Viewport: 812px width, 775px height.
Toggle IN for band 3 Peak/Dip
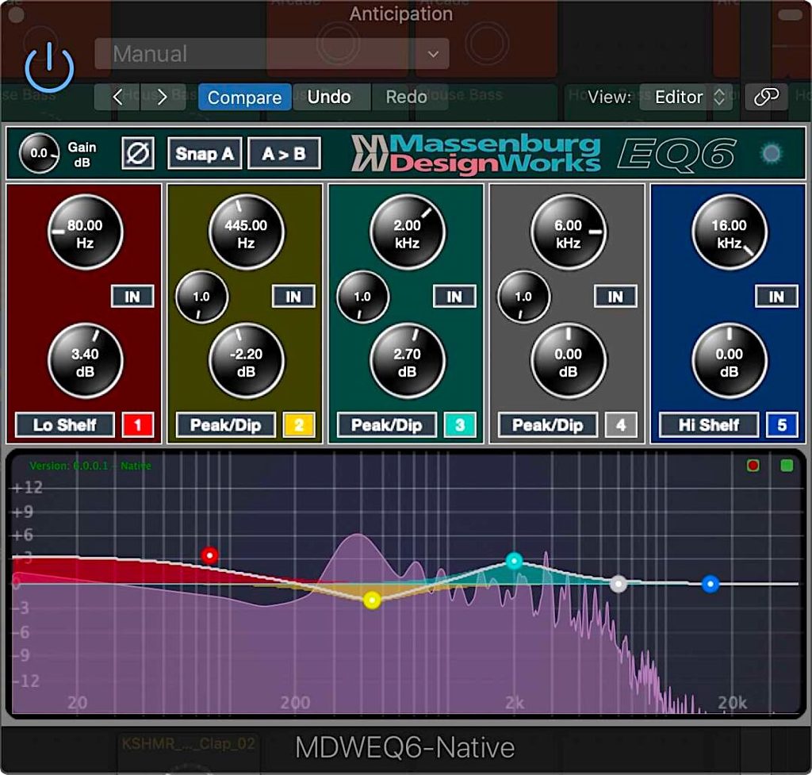(454, 297)
